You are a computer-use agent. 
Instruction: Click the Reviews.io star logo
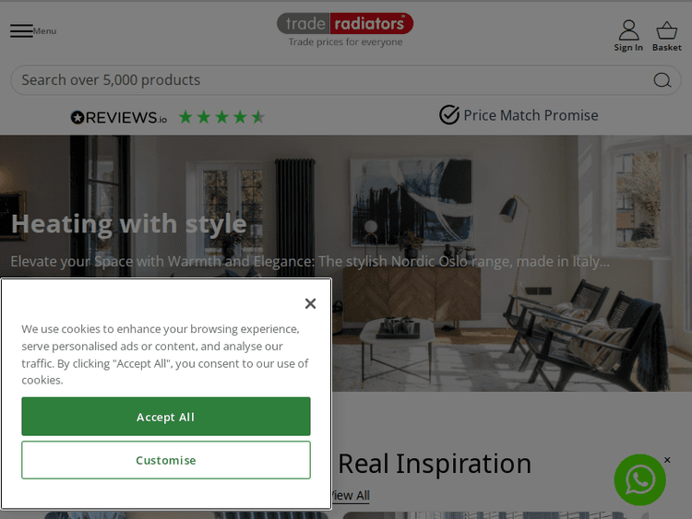(x=78, y=117)
